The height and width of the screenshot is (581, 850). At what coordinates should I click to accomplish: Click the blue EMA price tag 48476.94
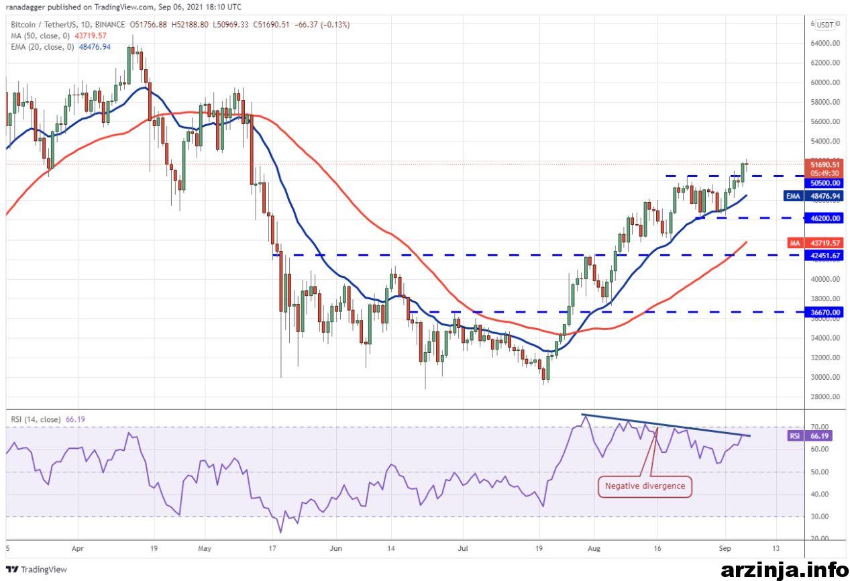pyautogui.click(x=812, y=196)
